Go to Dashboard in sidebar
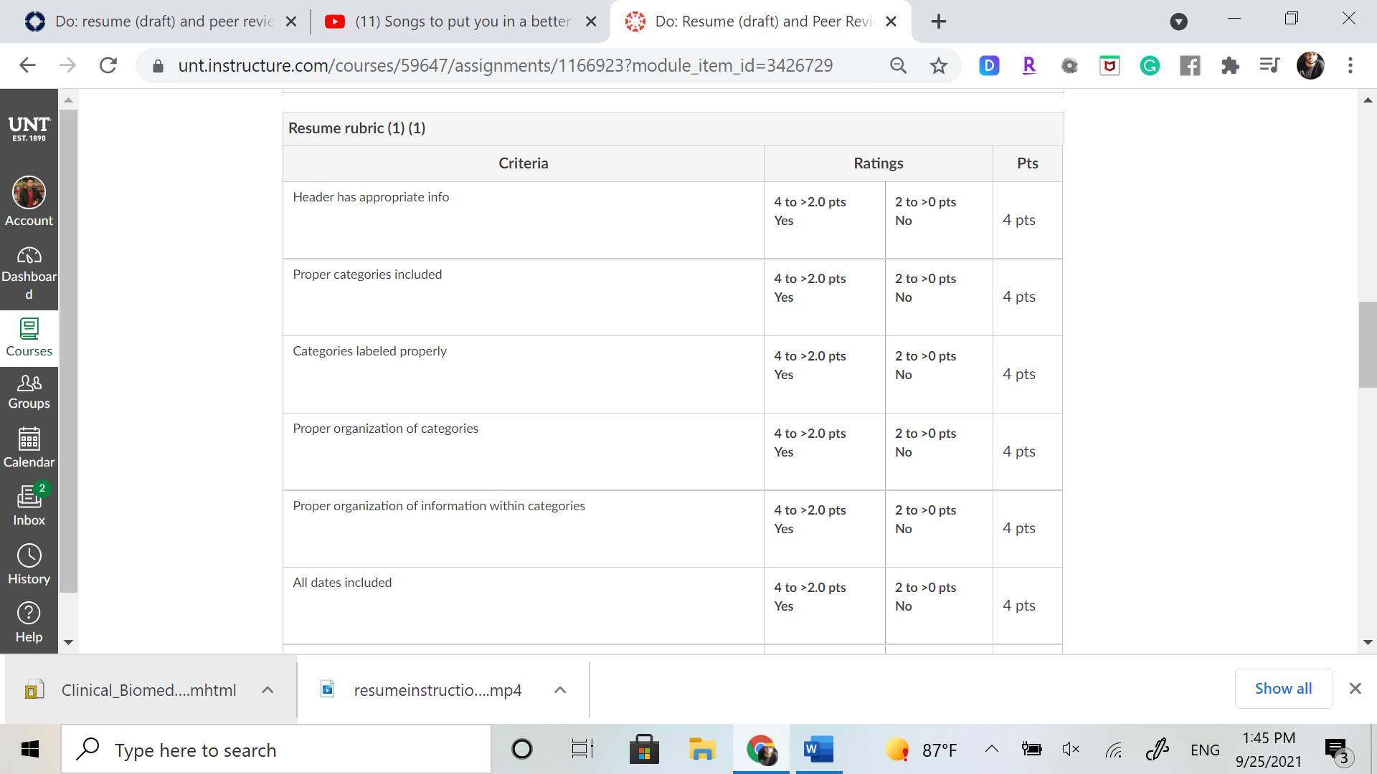Image resolution: width=1377 pixels, height=774 pixels. point(29,273)
